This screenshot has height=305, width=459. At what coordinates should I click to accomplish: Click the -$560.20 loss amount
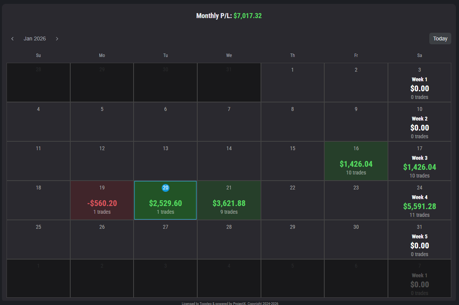click(x=102, y=203)
